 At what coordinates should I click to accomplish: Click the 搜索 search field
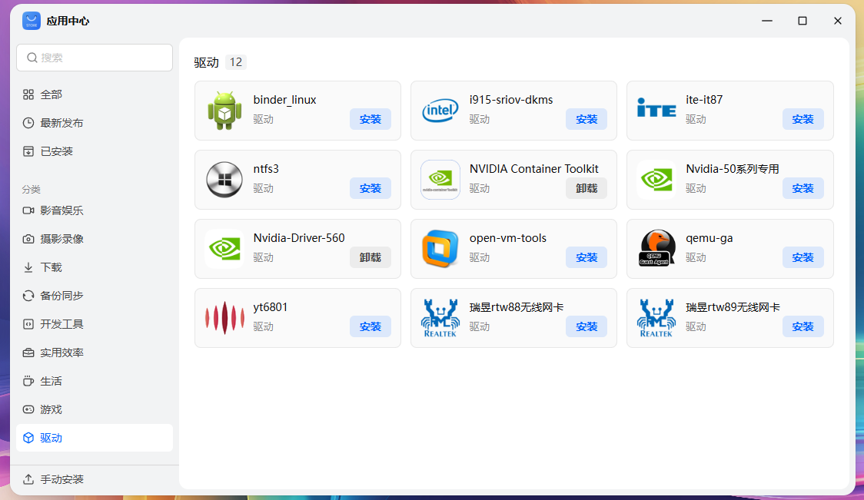click(x=95, y=58)
